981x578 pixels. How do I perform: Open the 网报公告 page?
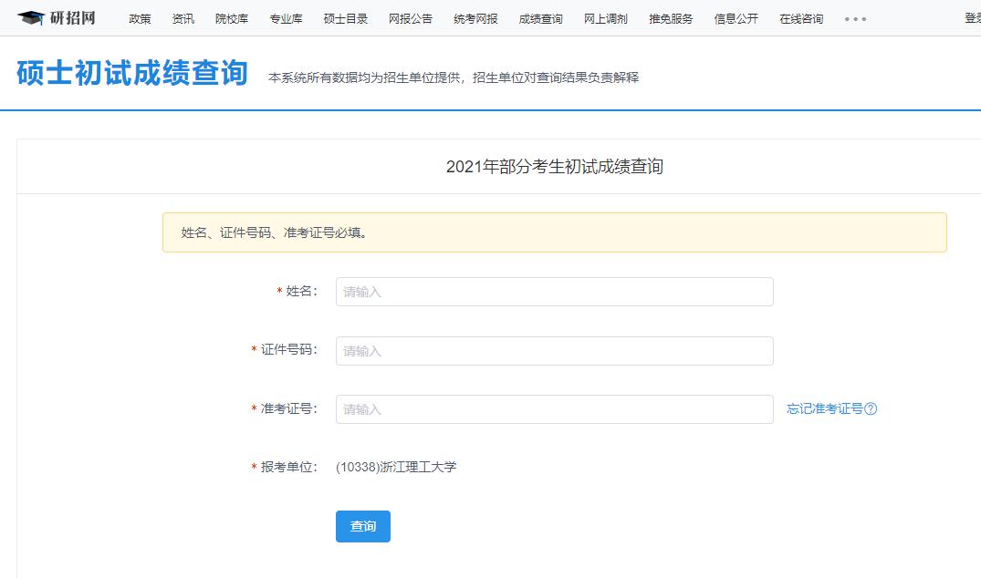[x=411, y=19]
